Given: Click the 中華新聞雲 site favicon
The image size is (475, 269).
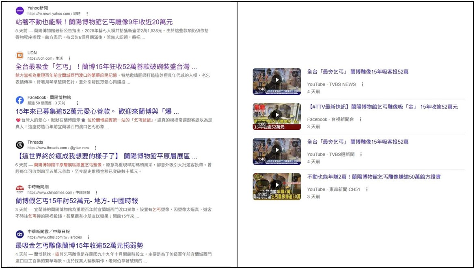Looking at the screenshot, I should 20,235.
